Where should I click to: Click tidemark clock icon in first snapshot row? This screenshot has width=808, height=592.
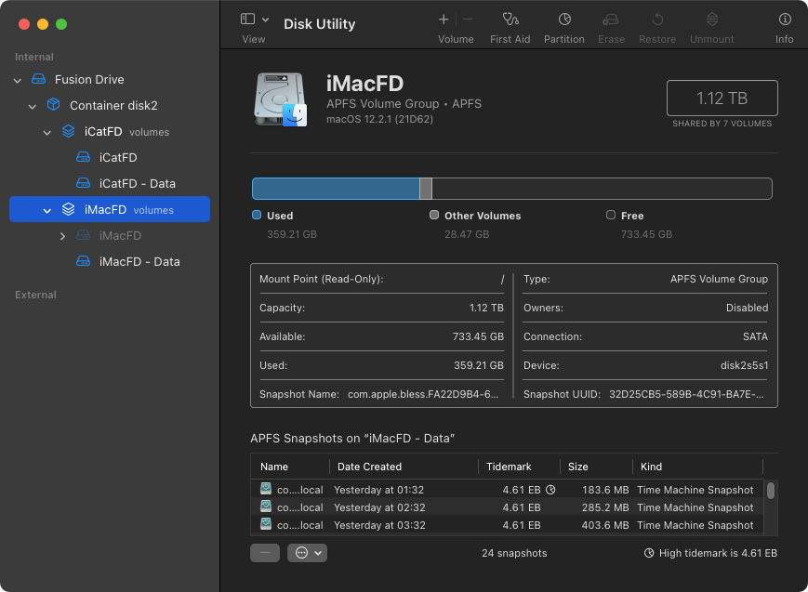(x=550, y=490)
